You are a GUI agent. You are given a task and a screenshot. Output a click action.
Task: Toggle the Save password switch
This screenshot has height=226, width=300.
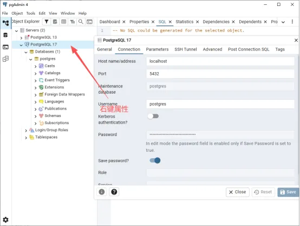[x=155, y=160]
